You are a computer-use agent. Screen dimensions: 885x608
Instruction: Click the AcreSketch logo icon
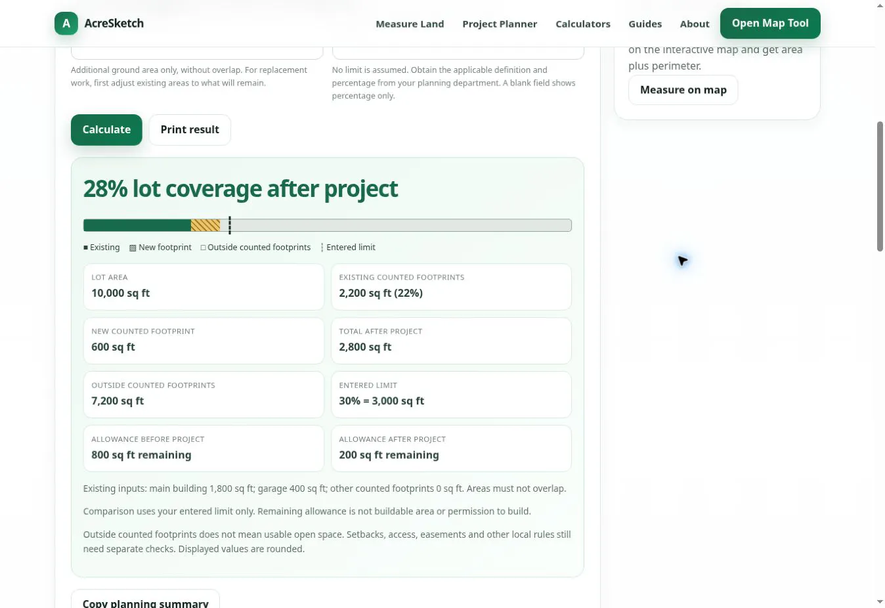[x=66, y=24]
